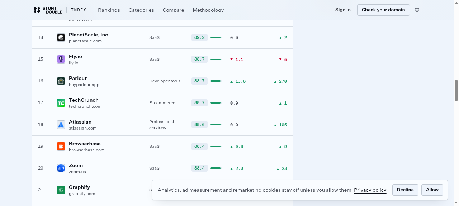Click the planetscale.com domain text

pos(85,41)
